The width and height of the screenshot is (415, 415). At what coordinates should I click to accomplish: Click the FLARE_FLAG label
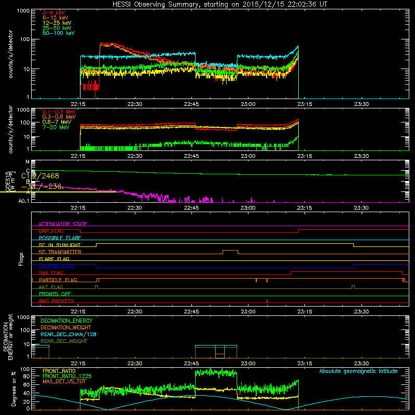tap(54, 259)
